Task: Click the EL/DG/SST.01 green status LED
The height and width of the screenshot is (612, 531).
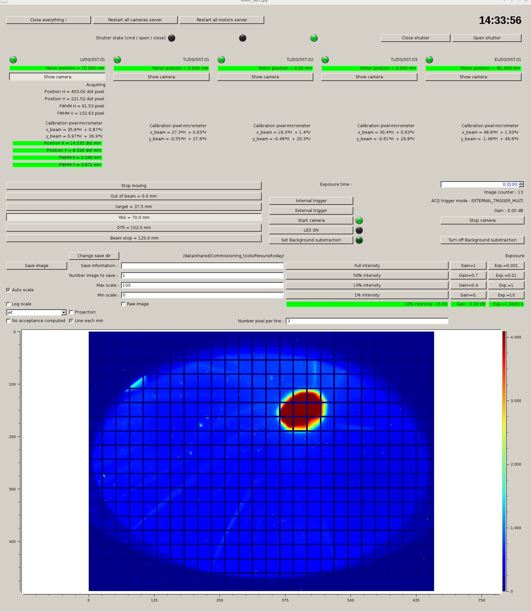Action: click(429, 60)
